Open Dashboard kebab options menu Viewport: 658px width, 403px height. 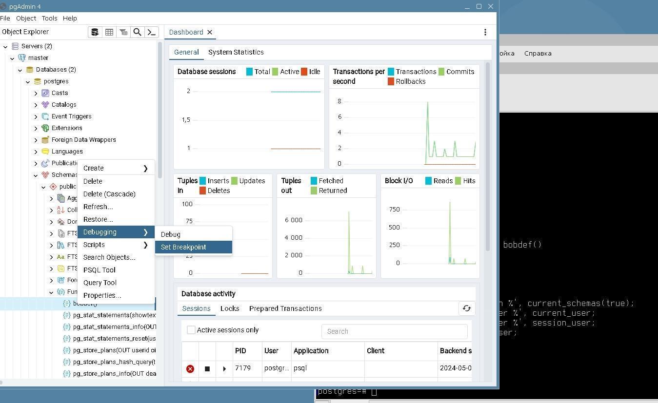pos(485,32)
